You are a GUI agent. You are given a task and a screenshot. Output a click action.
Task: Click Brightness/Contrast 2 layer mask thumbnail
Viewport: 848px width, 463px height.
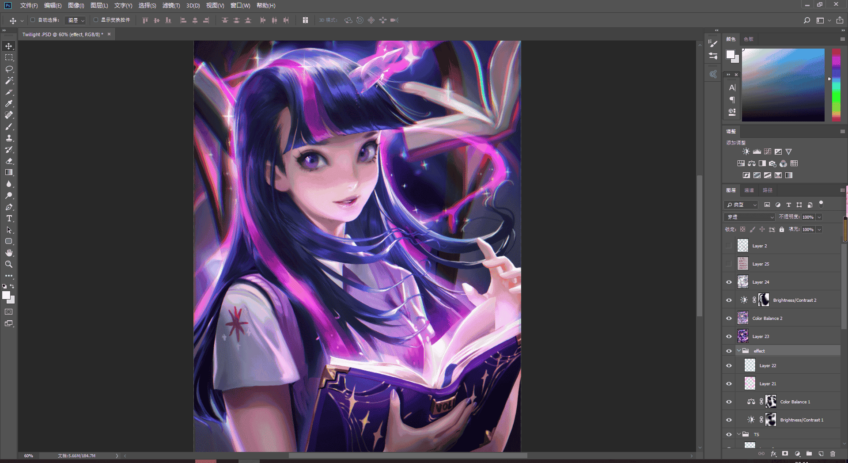764,300
